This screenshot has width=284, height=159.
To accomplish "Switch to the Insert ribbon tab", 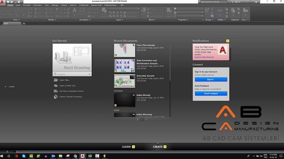I will coord(18,5).
